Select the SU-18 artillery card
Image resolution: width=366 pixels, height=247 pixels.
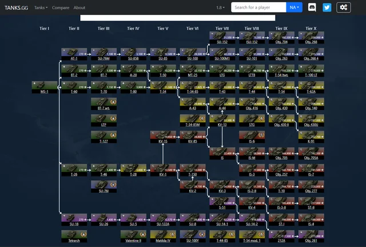74,219
